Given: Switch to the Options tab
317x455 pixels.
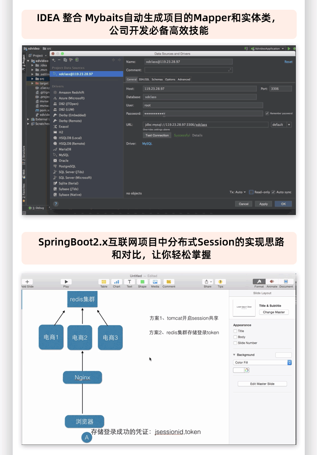Looking at the screenshot, I should point(170,79).
